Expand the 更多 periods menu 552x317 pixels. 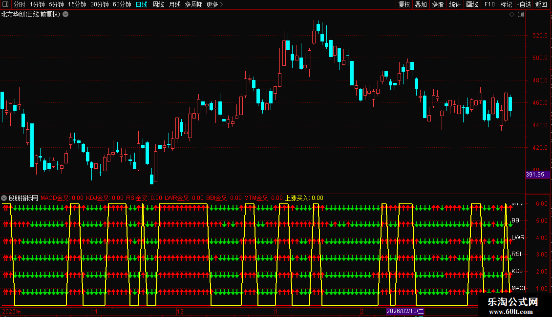(x=215, y=4)
